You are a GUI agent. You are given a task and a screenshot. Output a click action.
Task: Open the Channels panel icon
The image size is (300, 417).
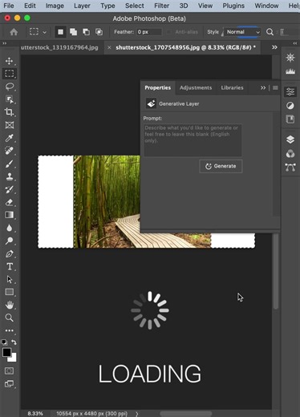tap(290, 154)
